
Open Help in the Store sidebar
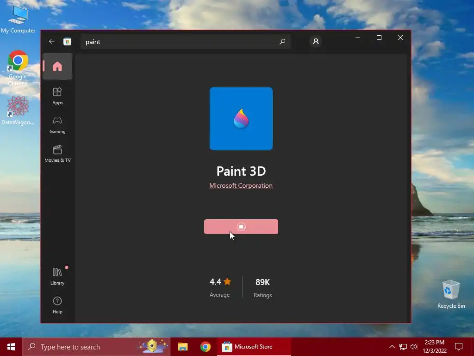[x=57, y=305]
